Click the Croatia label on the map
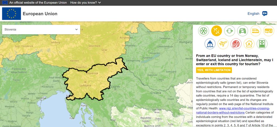 tap(156, 93)
